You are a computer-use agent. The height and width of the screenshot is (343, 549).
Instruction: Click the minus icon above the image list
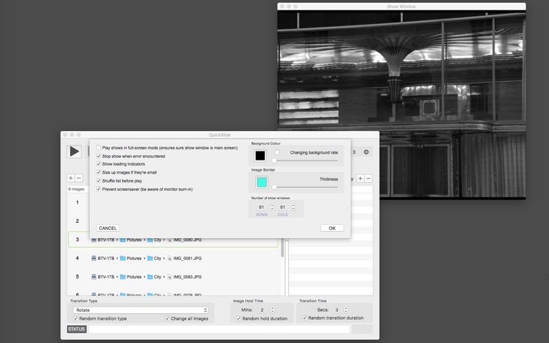[x=80, y=178]
